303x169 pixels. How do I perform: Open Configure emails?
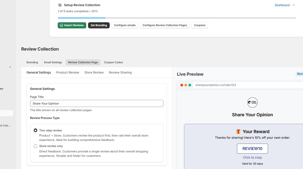pyautogui.click(x=125, y=25)
